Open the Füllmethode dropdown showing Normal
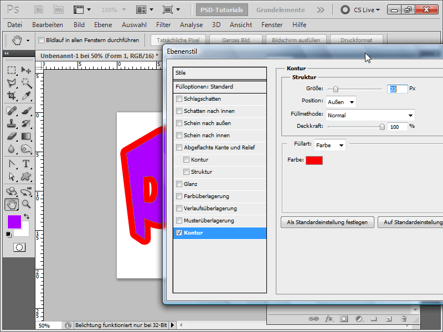 click(370, 115)
